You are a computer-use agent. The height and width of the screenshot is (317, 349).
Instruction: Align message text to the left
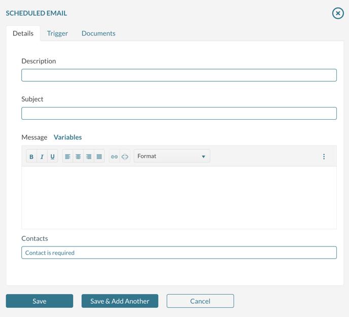pos(67,157)
